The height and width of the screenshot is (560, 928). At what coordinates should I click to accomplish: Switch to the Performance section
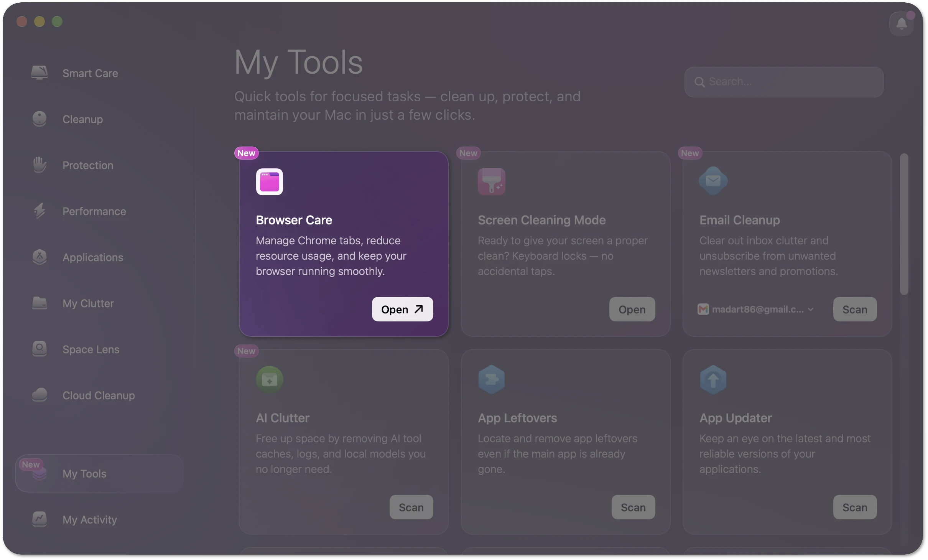click(x=99, y=211)
